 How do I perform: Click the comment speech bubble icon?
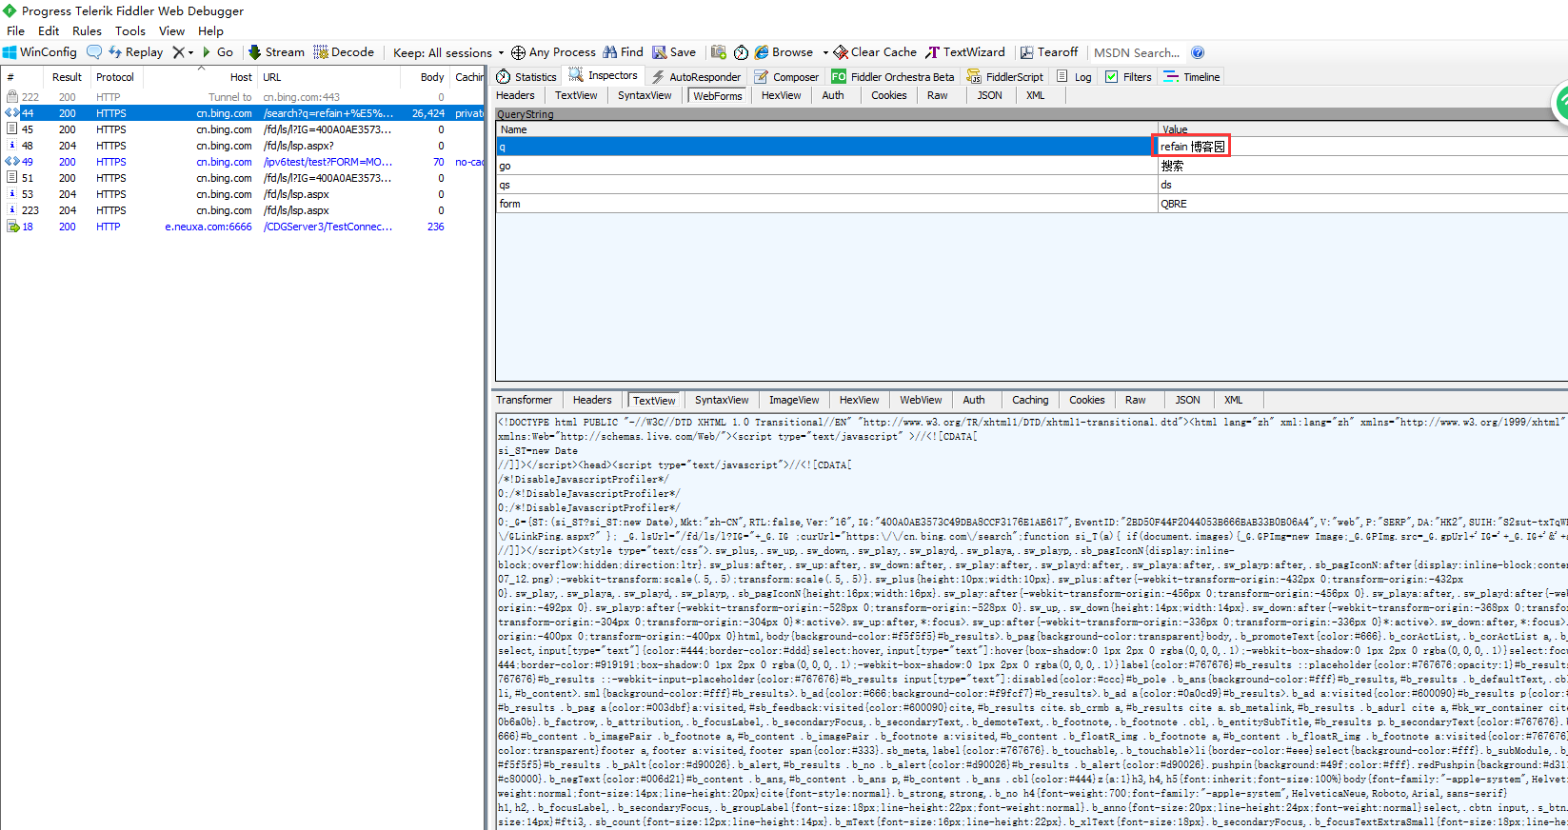pyautogui.click(x=94, y=52)
